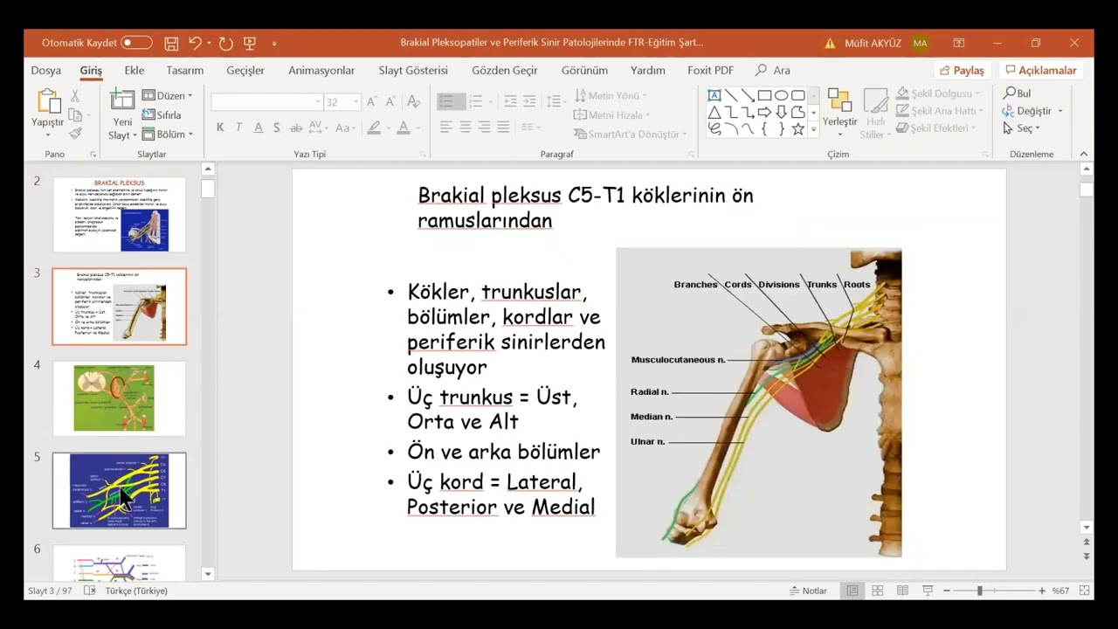This screenshot has width=1118, height=629.
Task: Toggle Otomatik Kaydet switch
Action: [x=136, y=43]
